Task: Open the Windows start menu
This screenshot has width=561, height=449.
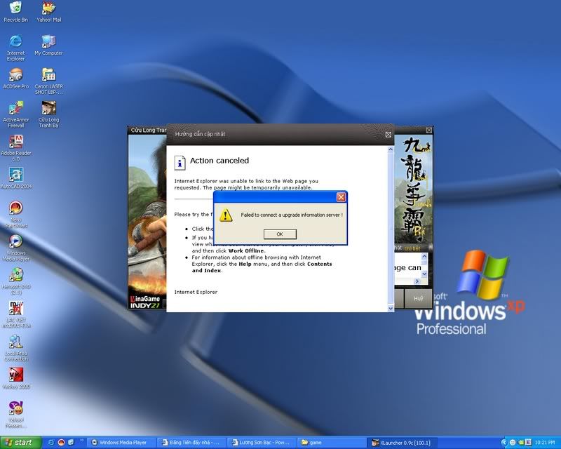Action: coord(21,443)
